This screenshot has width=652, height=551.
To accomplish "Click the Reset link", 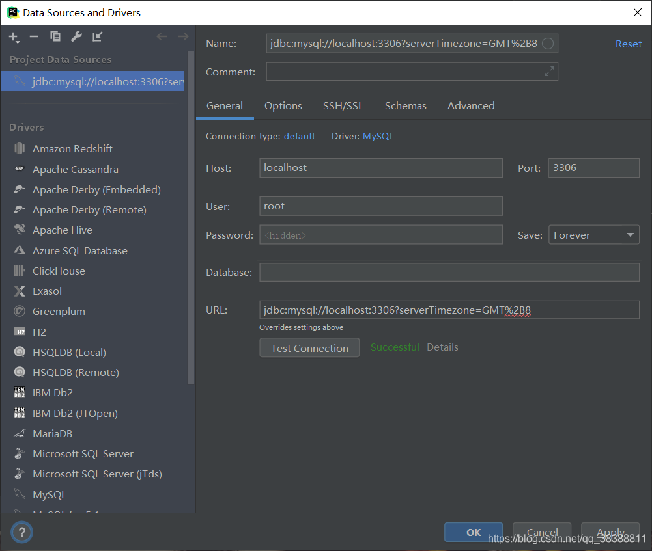I will pyautogui.click(x=629, y=44).
